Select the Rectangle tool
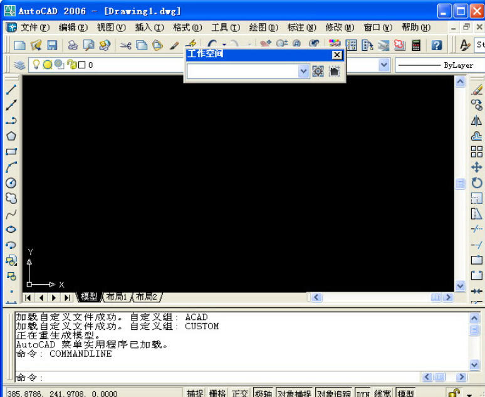This screenshot has height=397, width=485. 11,151
